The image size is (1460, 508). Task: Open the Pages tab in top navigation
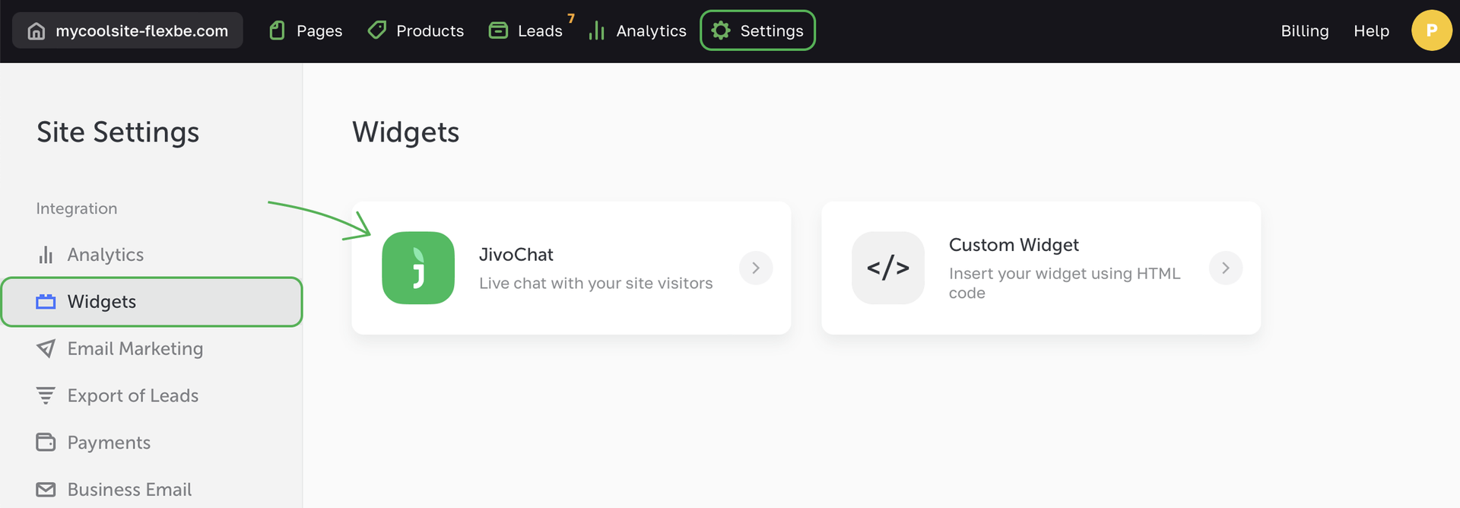(x=306, y=31)
